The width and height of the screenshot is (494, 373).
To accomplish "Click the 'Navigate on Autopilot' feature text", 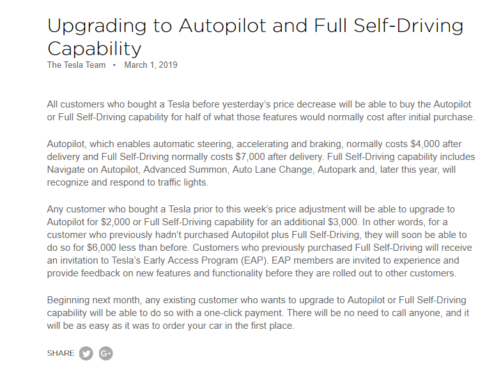I will 93,170.
